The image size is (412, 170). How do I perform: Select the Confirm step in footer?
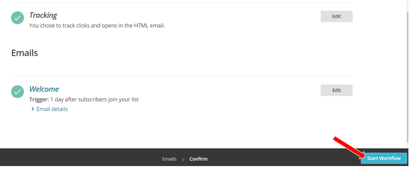pyautogui.click(x=198, y=159)
